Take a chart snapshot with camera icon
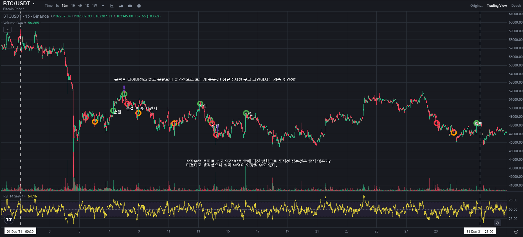This screenshot has height=237, width=523. [130, 6]
